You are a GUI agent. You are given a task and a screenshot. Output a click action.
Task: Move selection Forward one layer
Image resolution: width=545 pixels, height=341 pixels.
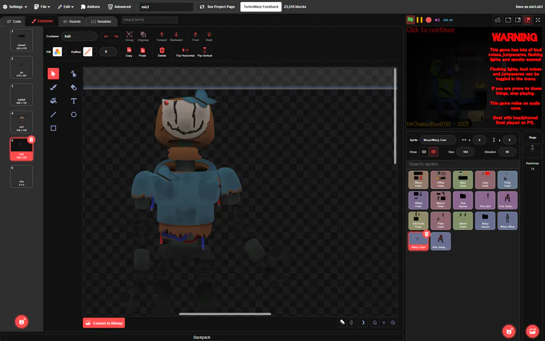pos(162,36)
